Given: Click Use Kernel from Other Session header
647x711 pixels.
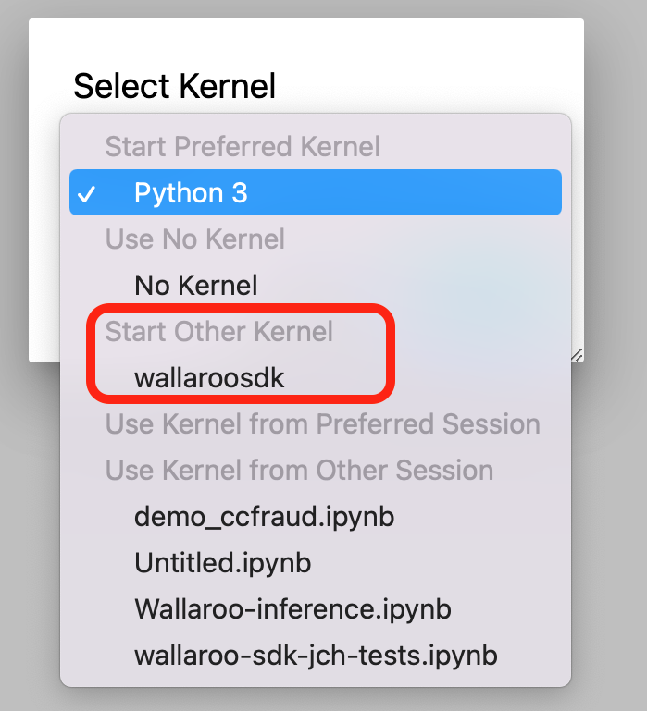Looking at the screenshot, I should tap(299, 470).
